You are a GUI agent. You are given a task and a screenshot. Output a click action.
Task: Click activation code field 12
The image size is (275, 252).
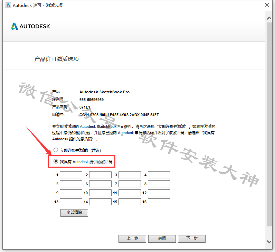point(159,193)
